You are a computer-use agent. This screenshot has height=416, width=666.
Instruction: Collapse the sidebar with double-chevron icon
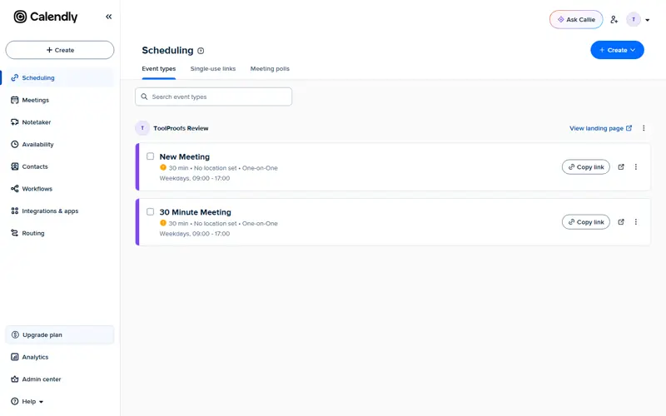(x=109, y=17)
